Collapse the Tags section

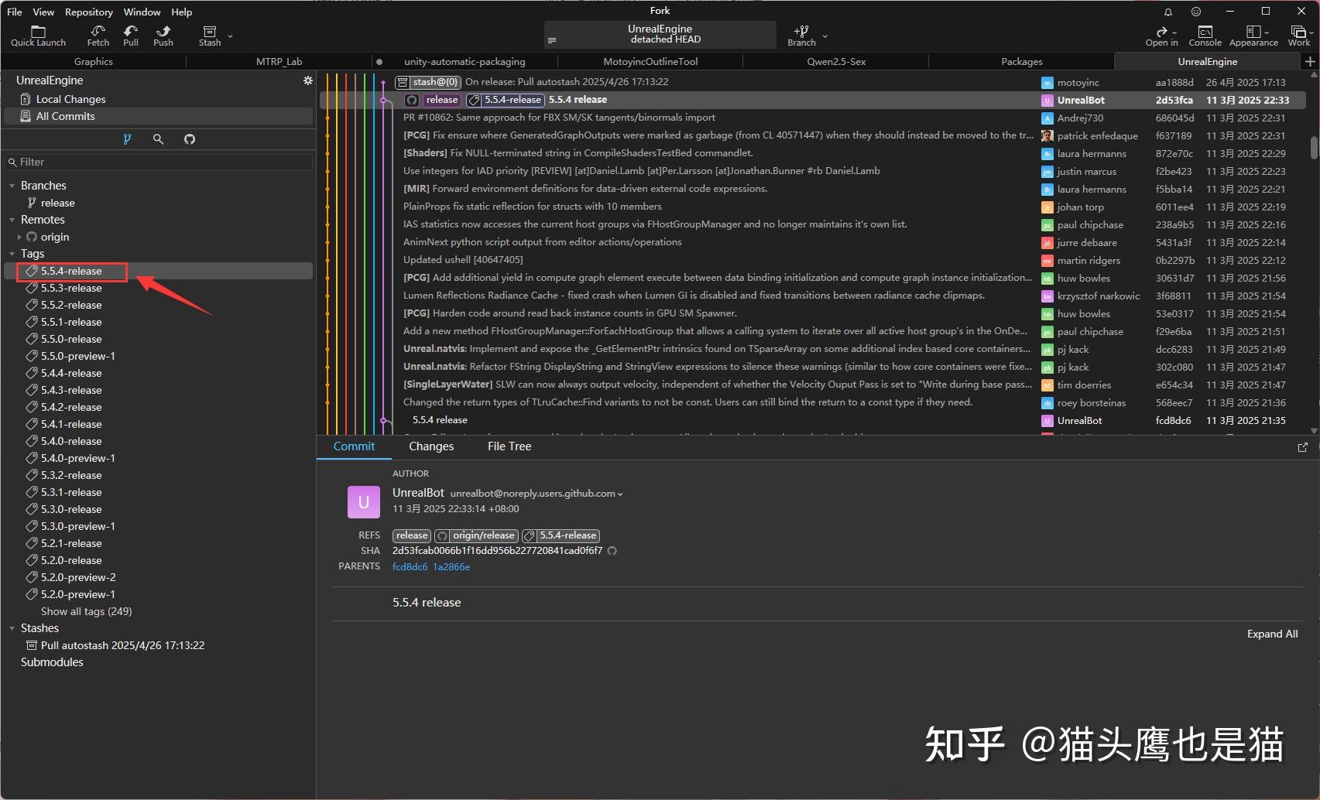(12, 253)
